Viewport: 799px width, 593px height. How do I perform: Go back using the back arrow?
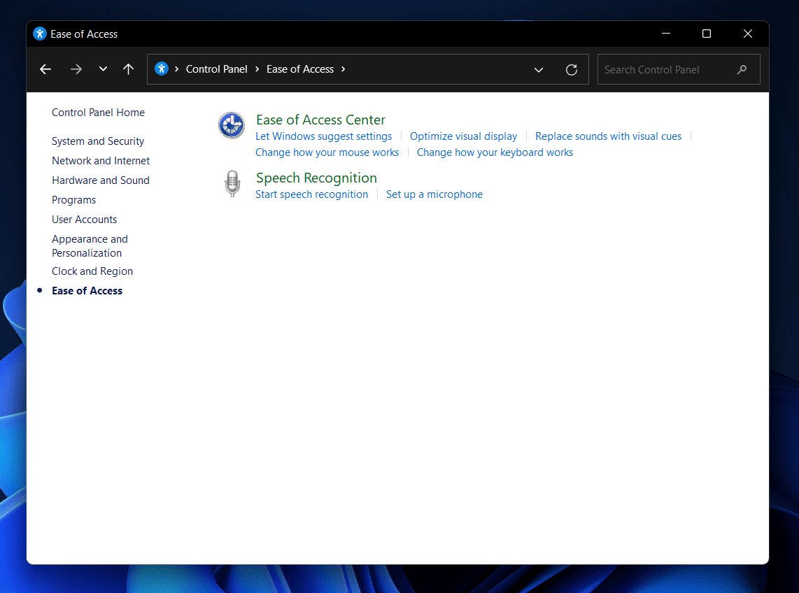45,69
